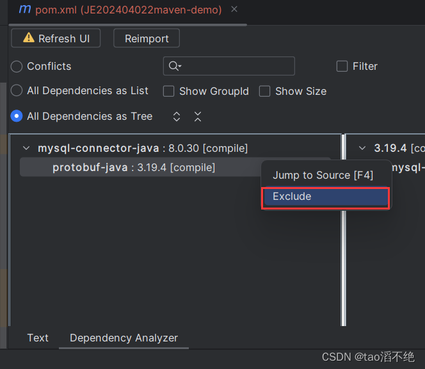Close the pom.xml editor tab
Screen dimensions: 425x369
[x=234, y=9]
